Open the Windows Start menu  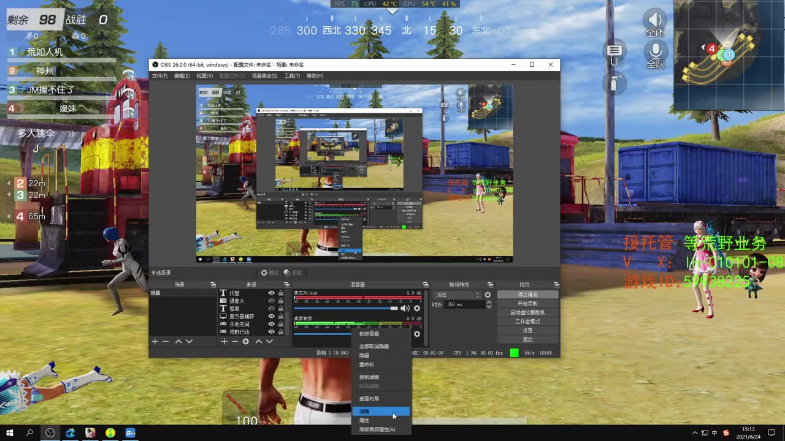click(10, 433)
